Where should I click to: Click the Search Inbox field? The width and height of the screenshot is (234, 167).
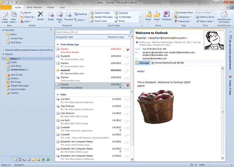point(92,32)
